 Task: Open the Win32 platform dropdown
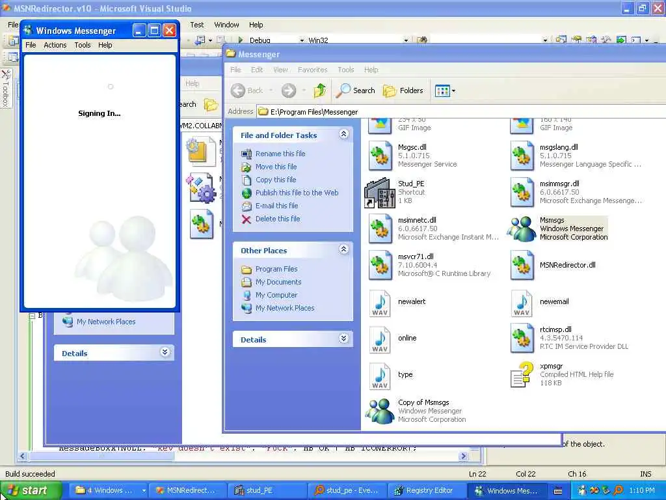click(406, 40)
